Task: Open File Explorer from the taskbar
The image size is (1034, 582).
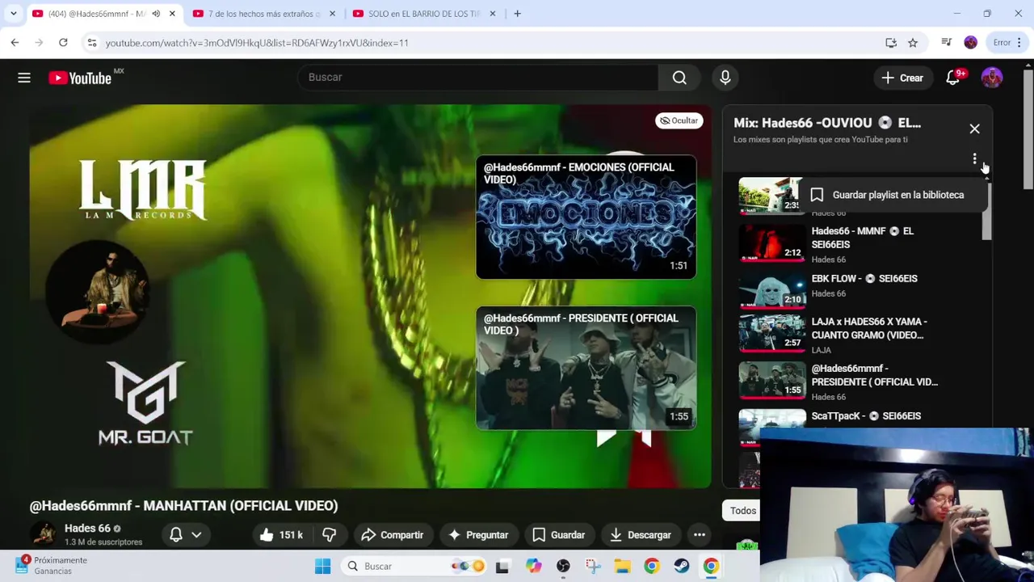Action: (x=622, y=567)
